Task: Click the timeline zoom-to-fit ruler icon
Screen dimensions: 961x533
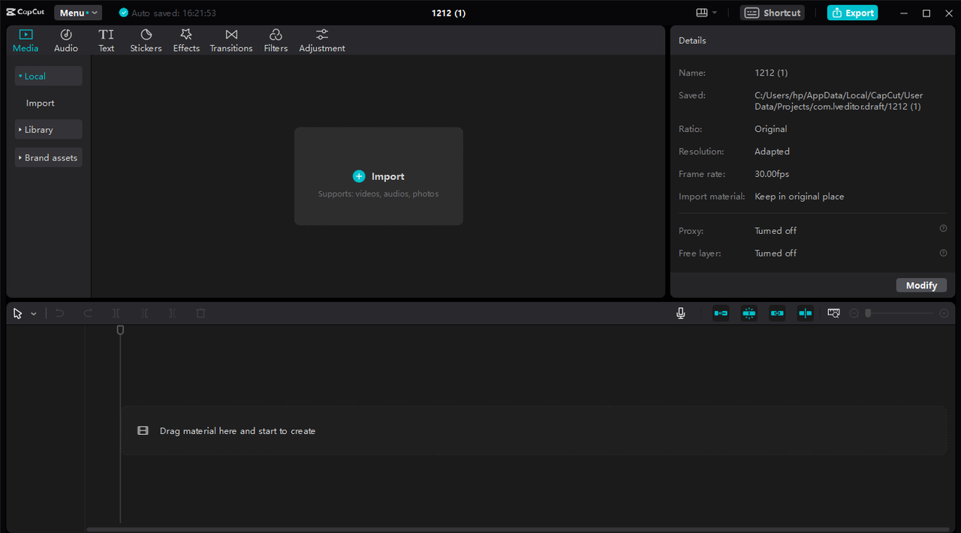Action: 833,313
